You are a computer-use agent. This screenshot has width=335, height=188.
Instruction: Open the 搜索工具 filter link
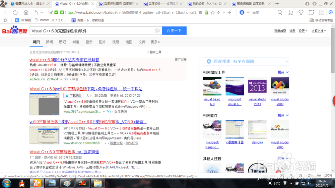pyautogui.click(x=154, y=52)
